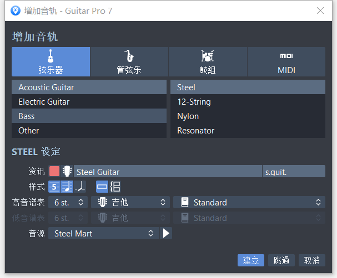Screen dimensions: 337x278
Task: Edit the Steel Guitar track name field
Action: tap(168, 171)
